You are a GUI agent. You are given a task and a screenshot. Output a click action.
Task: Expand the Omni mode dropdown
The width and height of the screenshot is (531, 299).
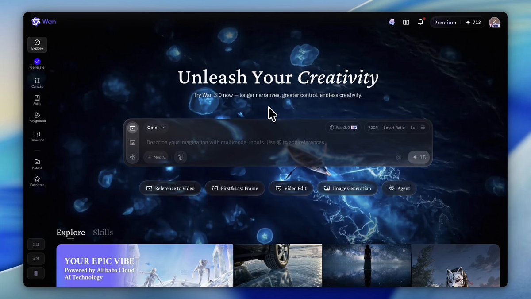156,128
